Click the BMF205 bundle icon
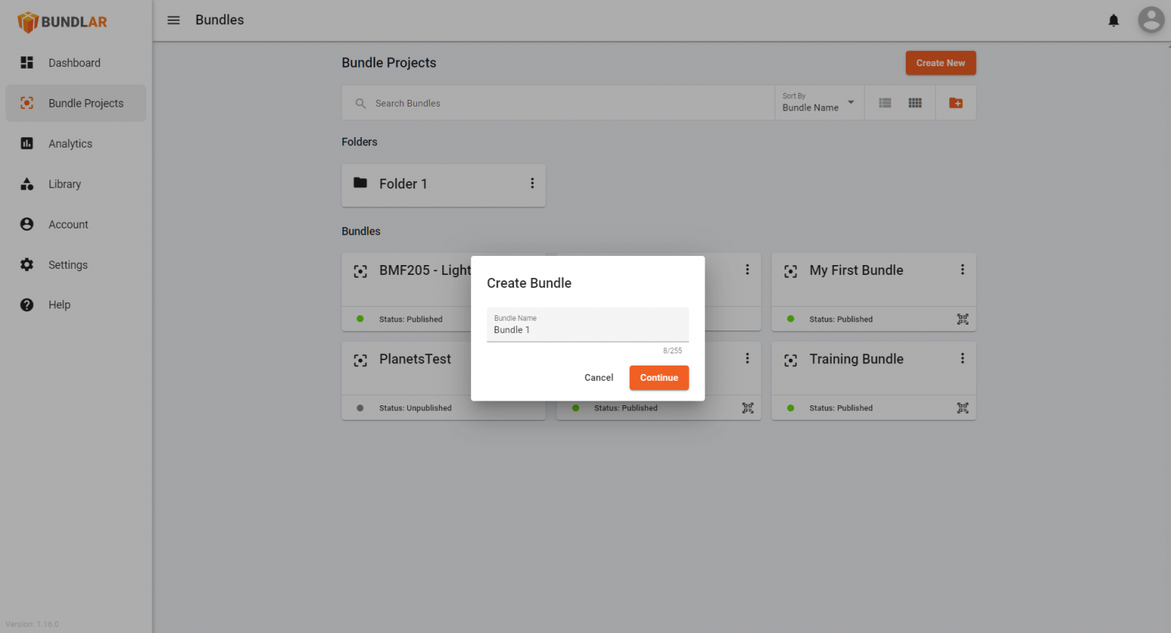Image resolution: width=1171 pixels, height=633 pixels. point(361,271)
